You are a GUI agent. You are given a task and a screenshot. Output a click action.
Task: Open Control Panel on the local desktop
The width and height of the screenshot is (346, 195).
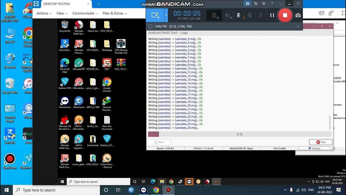[x=10, y=113]
